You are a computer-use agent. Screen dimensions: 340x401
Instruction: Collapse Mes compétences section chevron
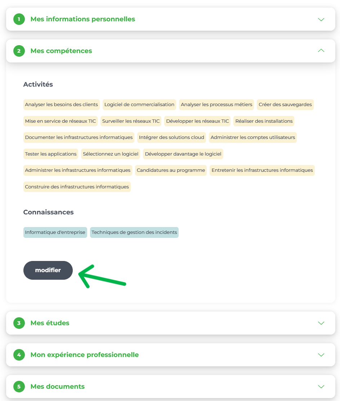point(321,51)
